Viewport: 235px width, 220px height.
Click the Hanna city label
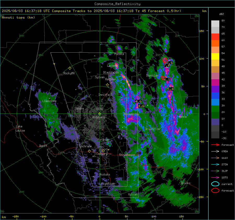tap(183, 117)
